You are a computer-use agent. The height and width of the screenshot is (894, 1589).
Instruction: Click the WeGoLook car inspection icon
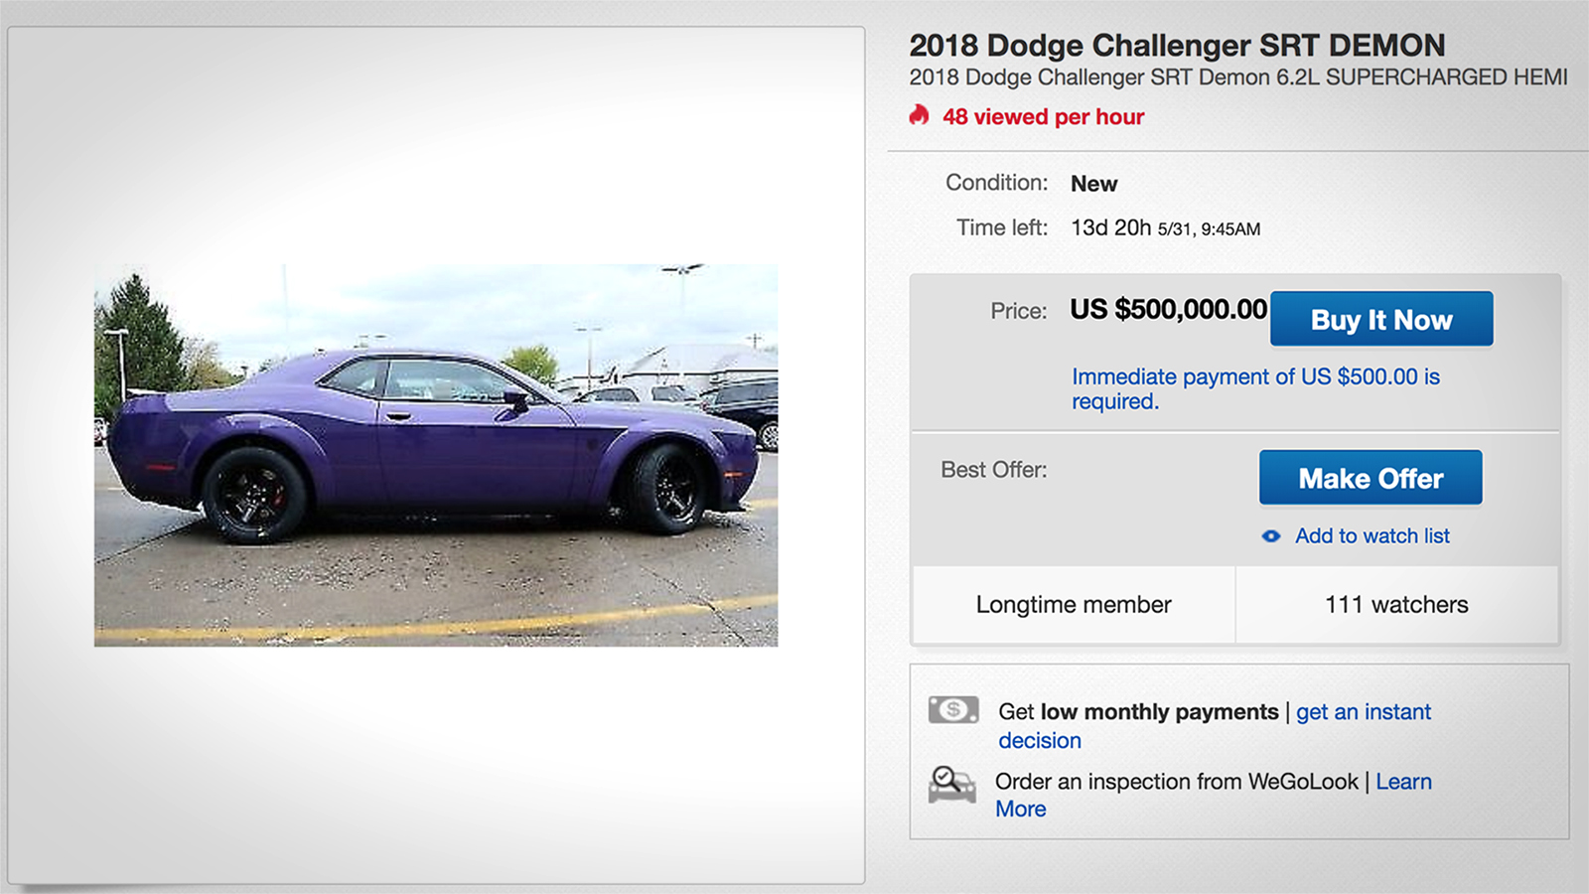[951, 785]
